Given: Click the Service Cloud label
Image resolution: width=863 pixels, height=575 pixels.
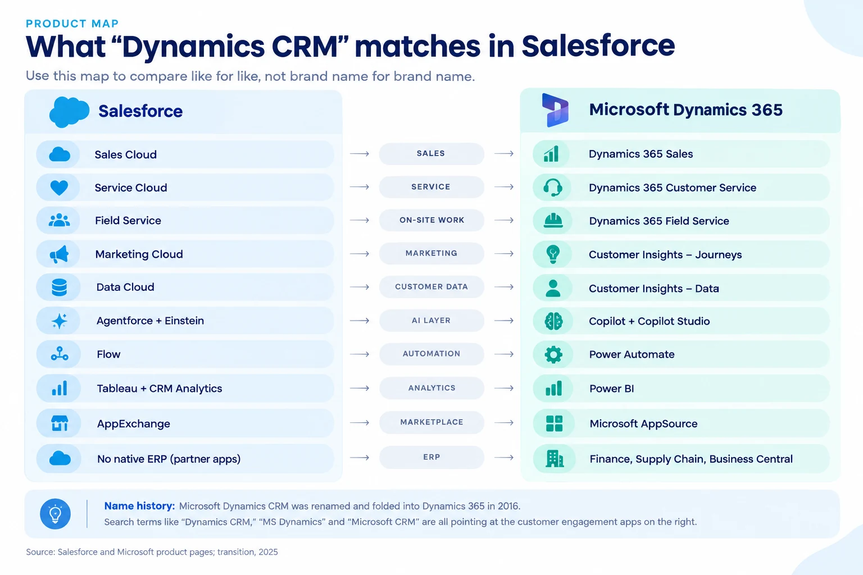Looking at the screenshot, I should pos(131,188).
